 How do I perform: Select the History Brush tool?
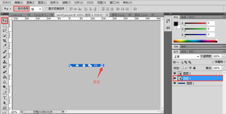tap(5, 67)
